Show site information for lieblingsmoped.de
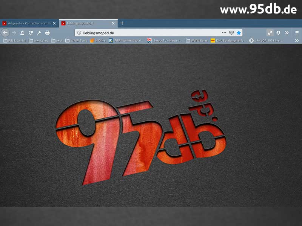Viewport: 302px width, 226px height. (x=79, y=33)
